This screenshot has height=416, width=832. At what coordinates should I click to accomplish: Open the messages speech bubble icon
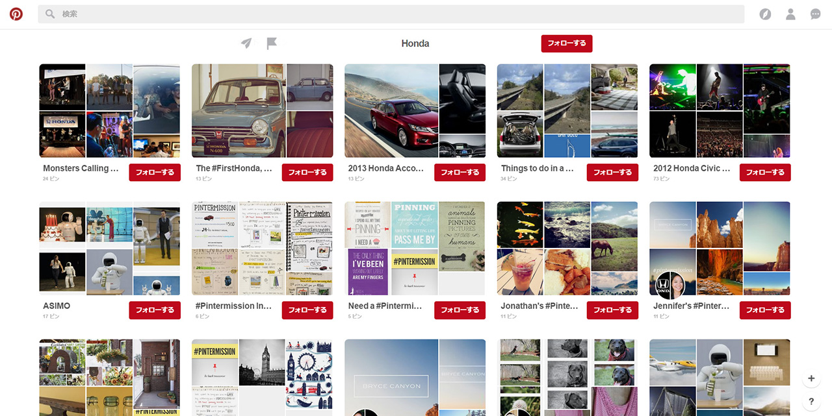pyautogui.click(x=815, y=14)
